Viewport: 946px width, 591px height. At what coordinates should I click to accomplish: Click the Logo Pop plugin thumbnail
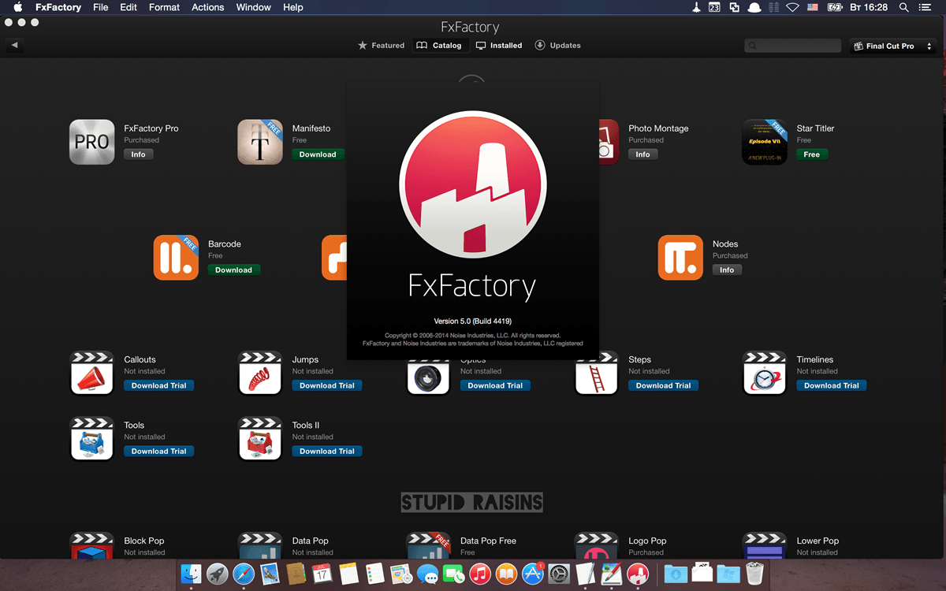point(597,545)
